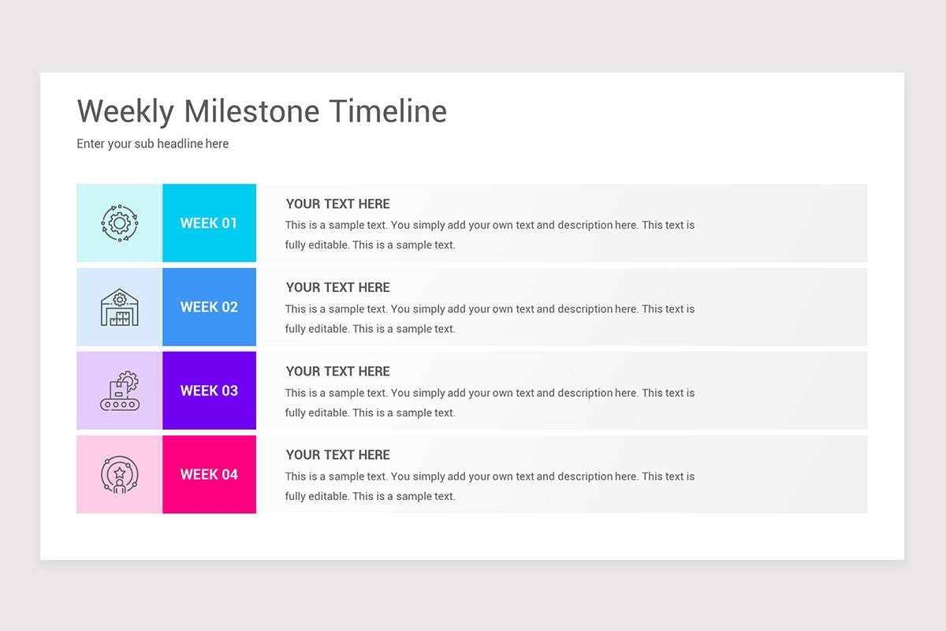Click the light purple icon tile of Week 03
This screenshot has height=631, width=946.
[120, 390]
